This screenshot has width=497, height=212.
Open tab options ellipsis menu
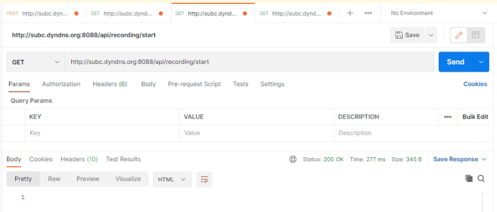tap(368, 13)
